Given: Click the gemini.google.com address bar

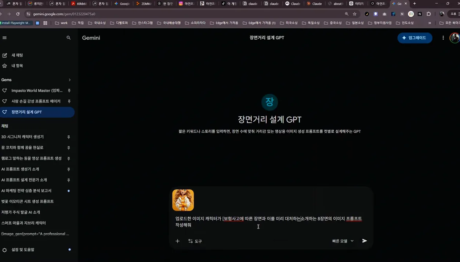Looking at the screenshot, I should point(184,14).
